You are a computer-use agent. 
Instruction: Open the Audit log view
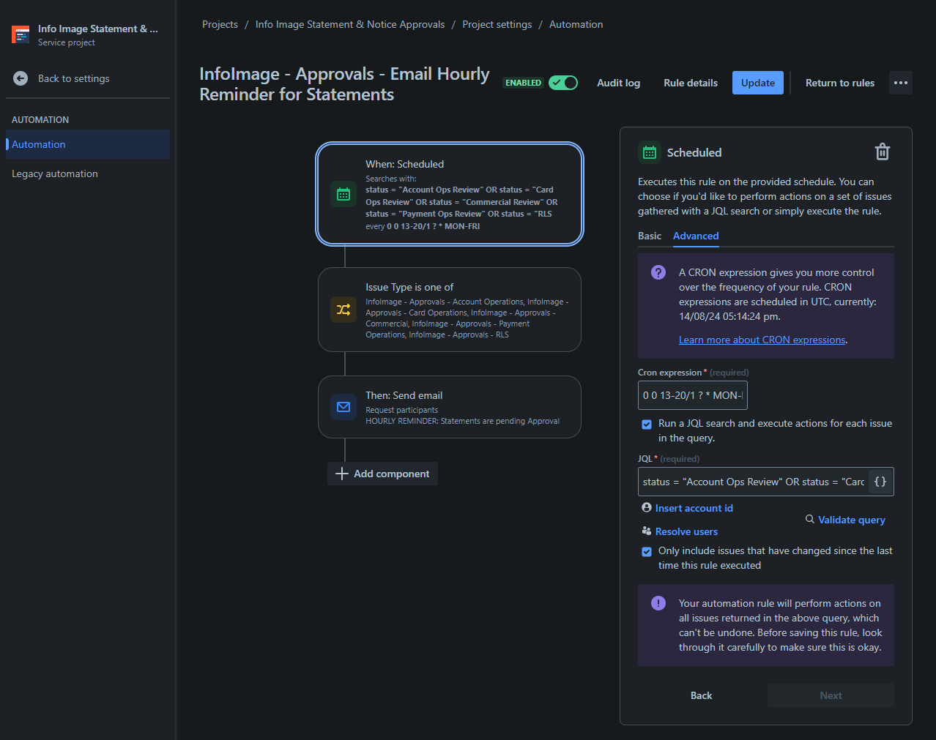coord(619,83)
